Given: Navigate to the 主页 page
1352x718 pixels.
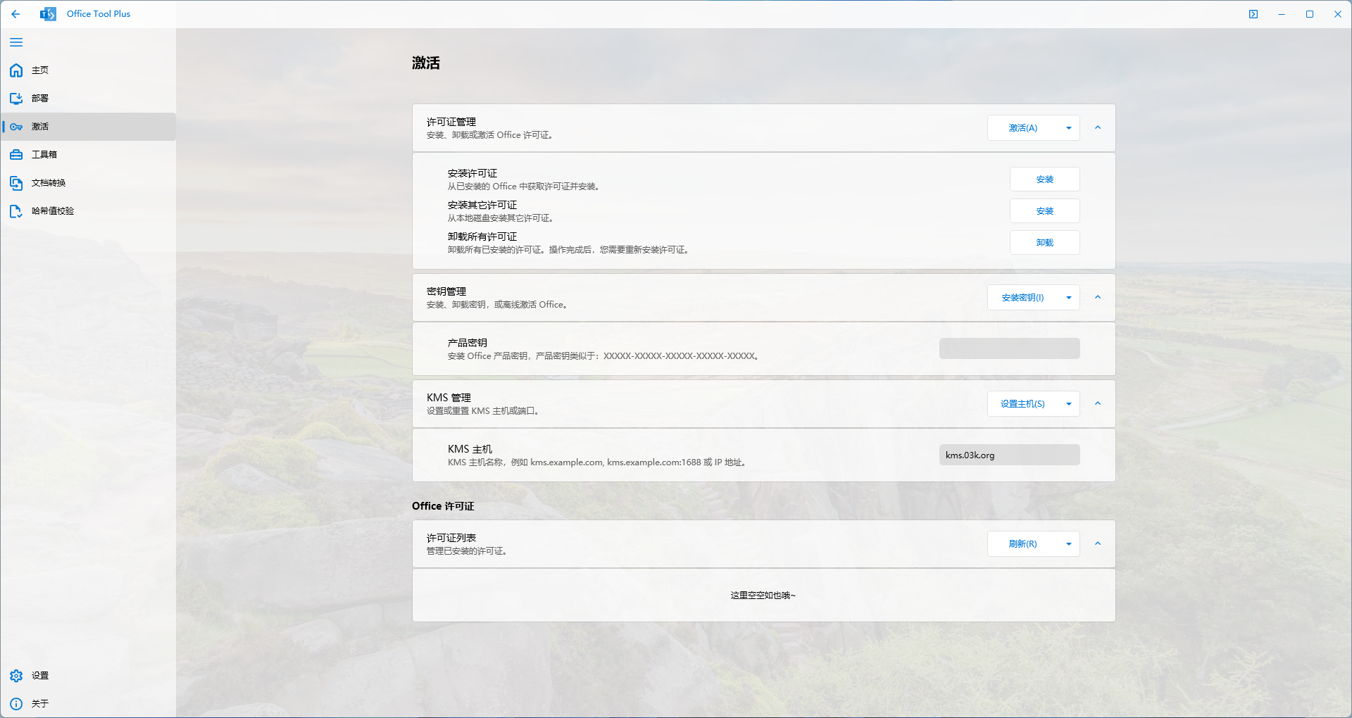Looking at the screenshot, I should point(39,70).
